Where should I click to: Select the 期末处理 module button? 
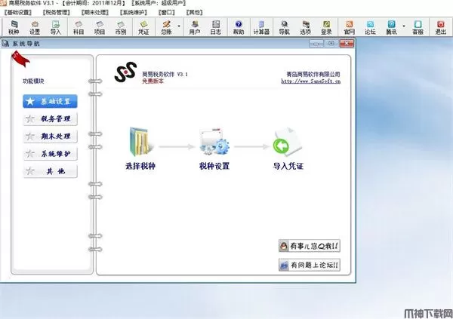coord(50,136)
